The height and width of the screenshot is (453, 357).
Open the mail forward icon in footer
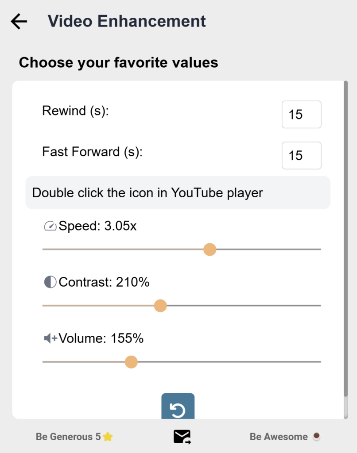tap(182, 437)
